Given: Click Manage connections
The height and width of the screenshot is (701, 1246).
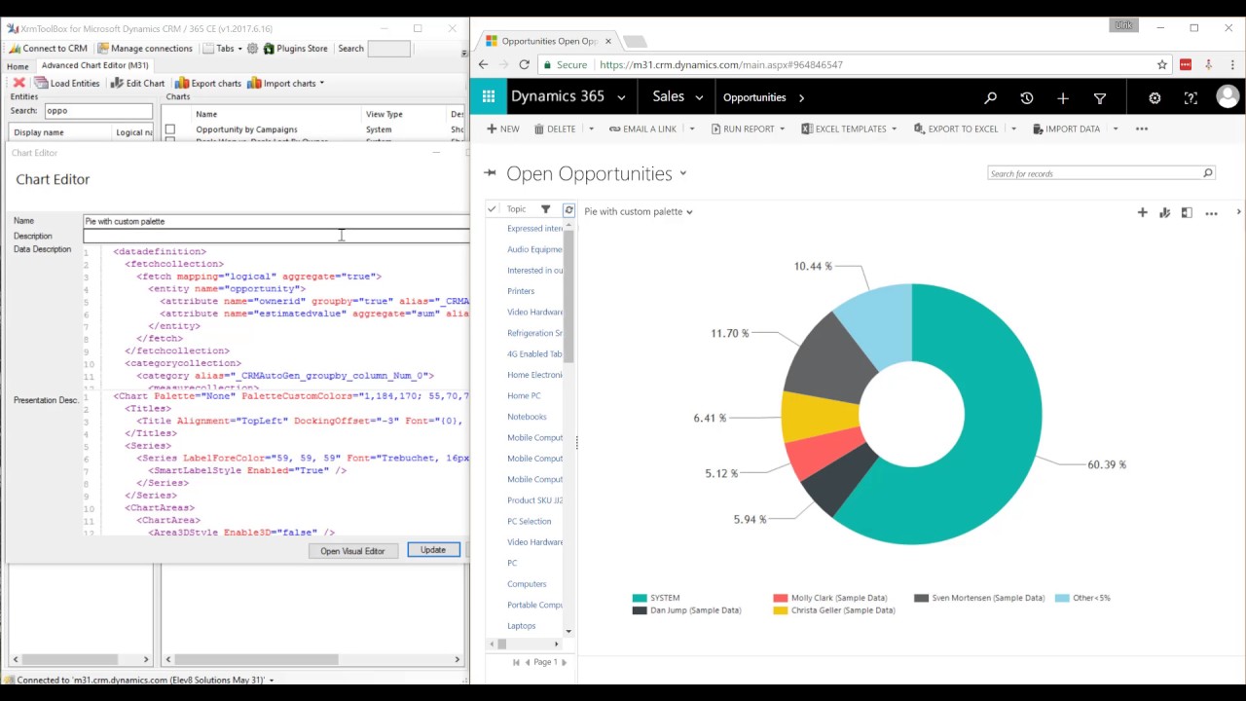Looking at the screenshot, I should [144, 48].
